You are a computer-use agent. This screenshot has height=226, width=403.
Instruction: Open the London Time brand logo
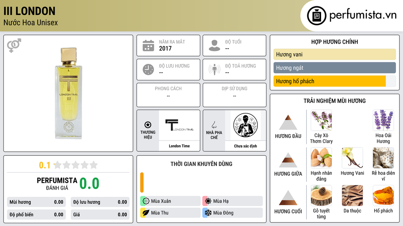click(179, 125)
